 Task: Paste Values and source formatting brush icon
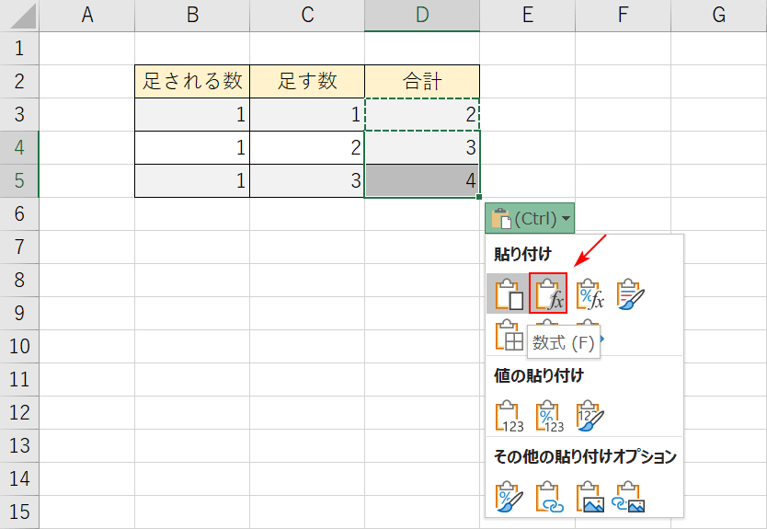click(590, 416)
